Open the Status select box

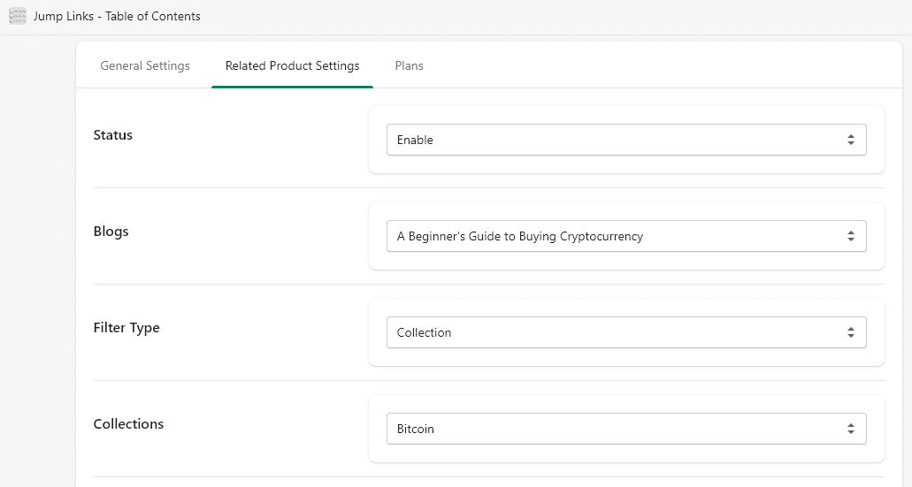(x=626, y=140)
